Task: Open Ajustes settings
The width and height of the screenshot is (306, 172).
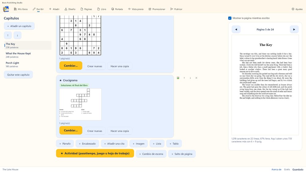Action: (297, 9)
